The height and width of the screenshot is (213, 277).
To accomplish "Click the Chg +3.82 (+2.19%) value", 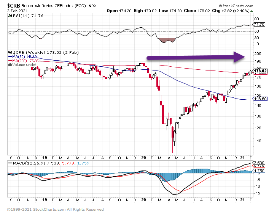I will [231, 11].
